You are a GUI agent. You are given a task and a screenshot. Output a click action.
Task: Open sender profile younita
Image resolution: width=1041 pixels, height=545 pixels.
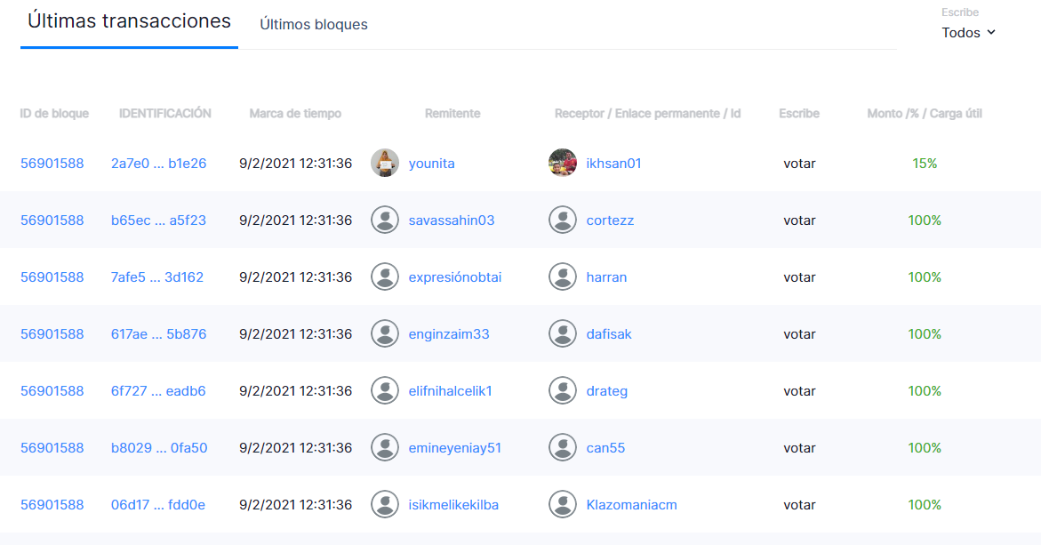point(431,164)
